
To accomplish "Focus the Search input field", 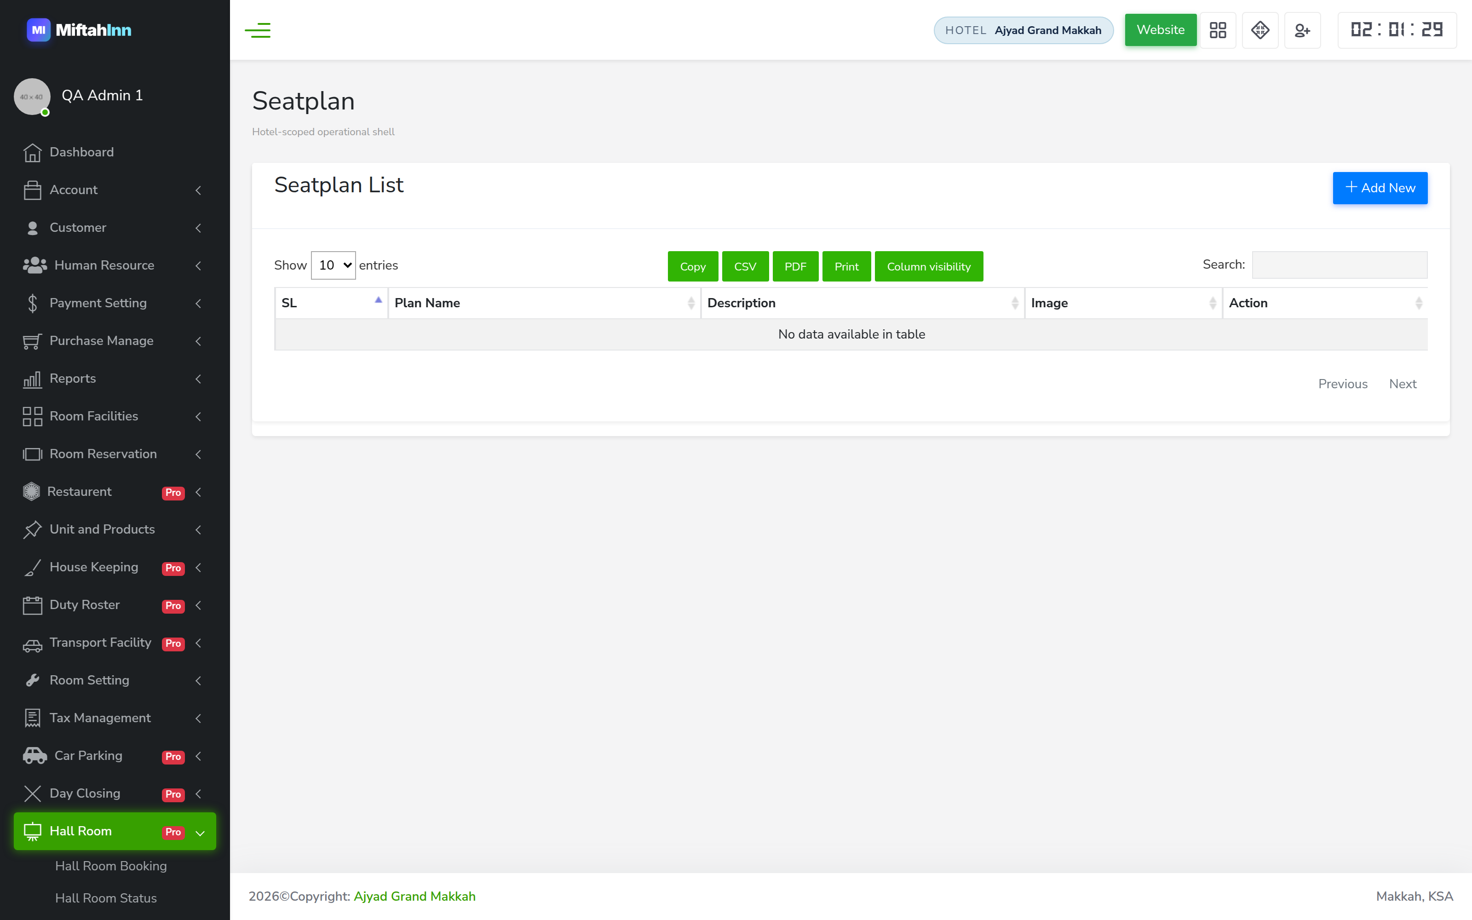I will 1340,264.
